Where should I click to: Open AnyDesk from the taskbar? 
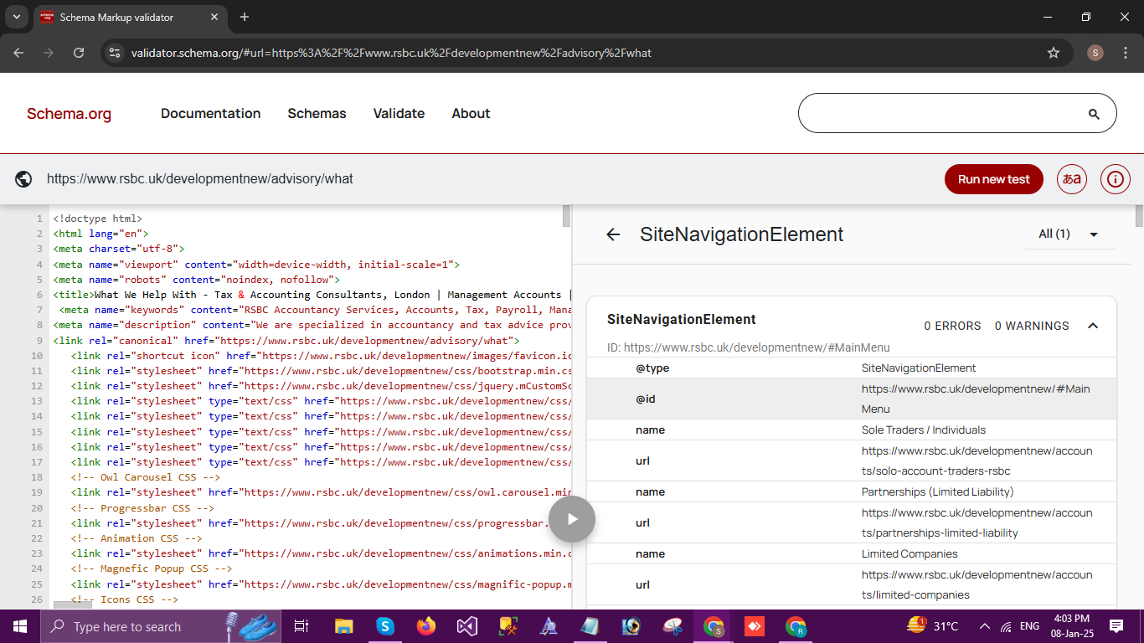coord(753,626)
